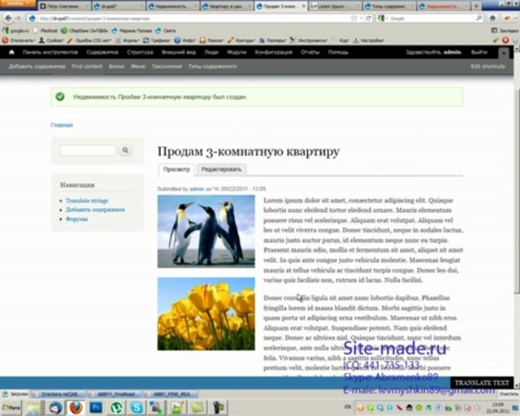
Task: Open the google.ru bookmark
Action: click(x=16, y=31)
